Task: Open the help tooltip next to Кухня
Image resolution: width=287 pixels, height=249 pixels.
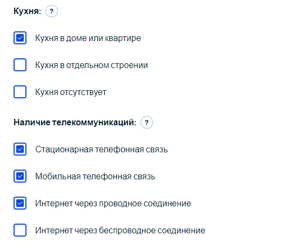Action: 51,11
